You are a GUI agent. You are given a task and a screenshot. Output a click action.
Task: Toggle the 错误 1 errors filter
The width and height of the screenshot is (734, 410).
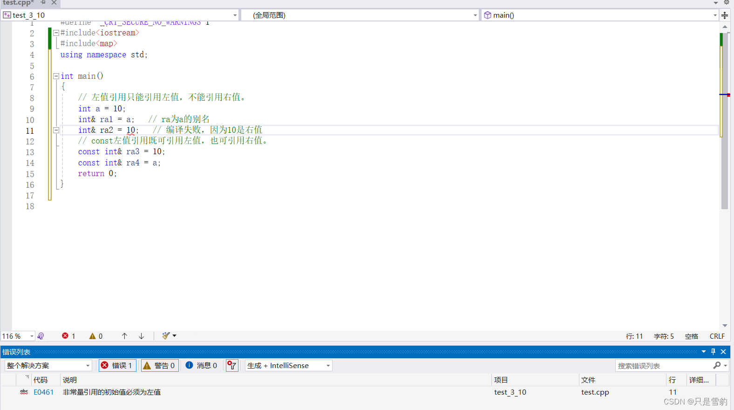click(x=117, y=366)
